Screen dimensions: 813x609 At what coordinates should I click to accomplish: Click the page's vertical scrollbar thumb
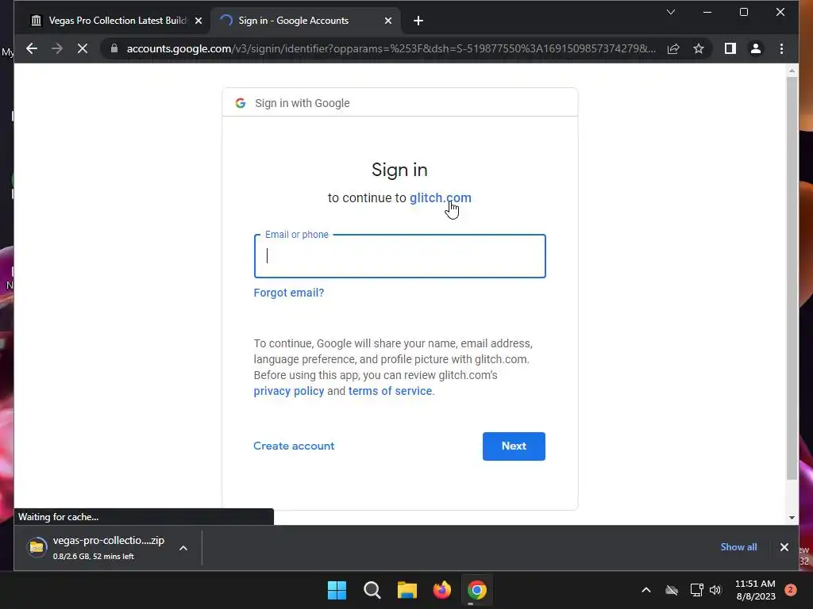792,278
